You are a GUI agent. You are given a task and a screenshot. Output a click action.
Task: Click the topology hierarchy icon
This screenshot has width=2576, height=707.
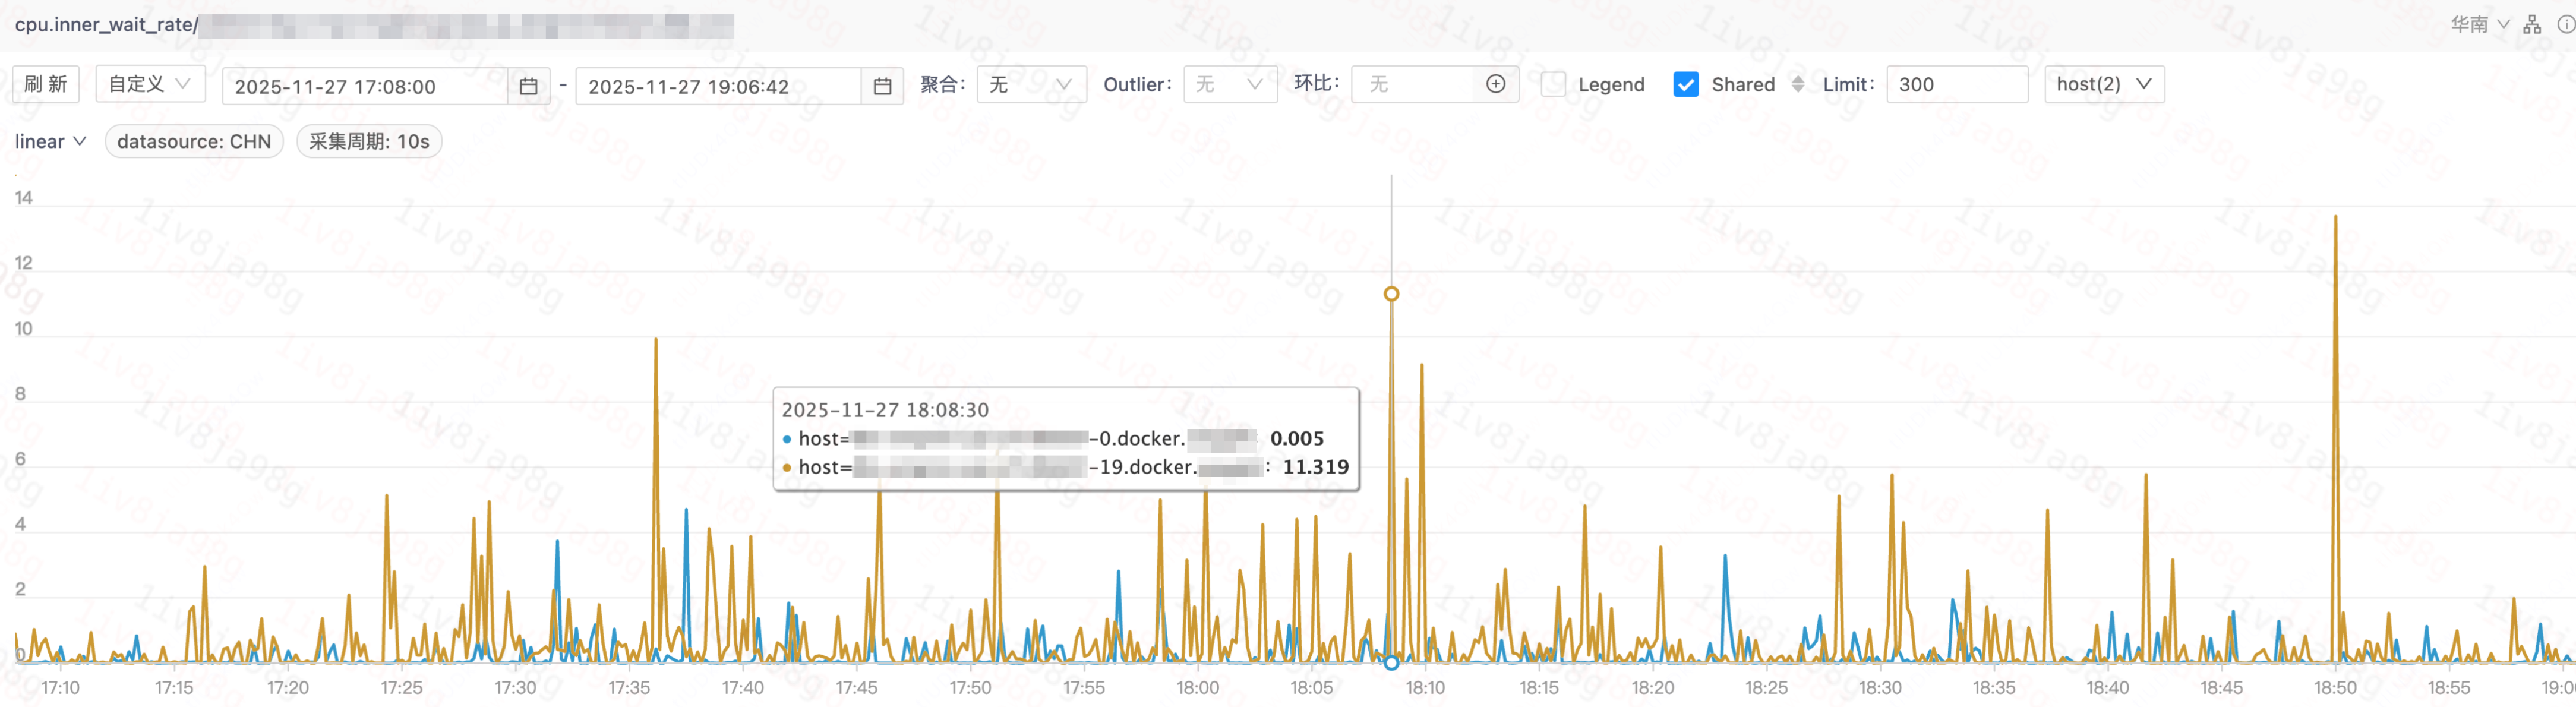[2532, 24]
